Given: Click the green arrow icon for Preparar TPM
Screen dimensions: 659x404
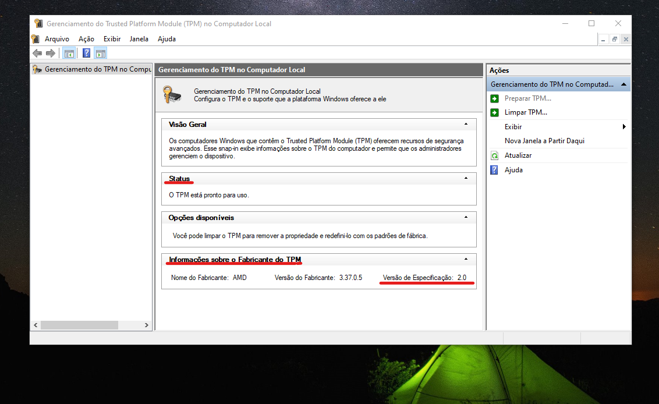Looking at the screenshot, I should tap(495, 98).
